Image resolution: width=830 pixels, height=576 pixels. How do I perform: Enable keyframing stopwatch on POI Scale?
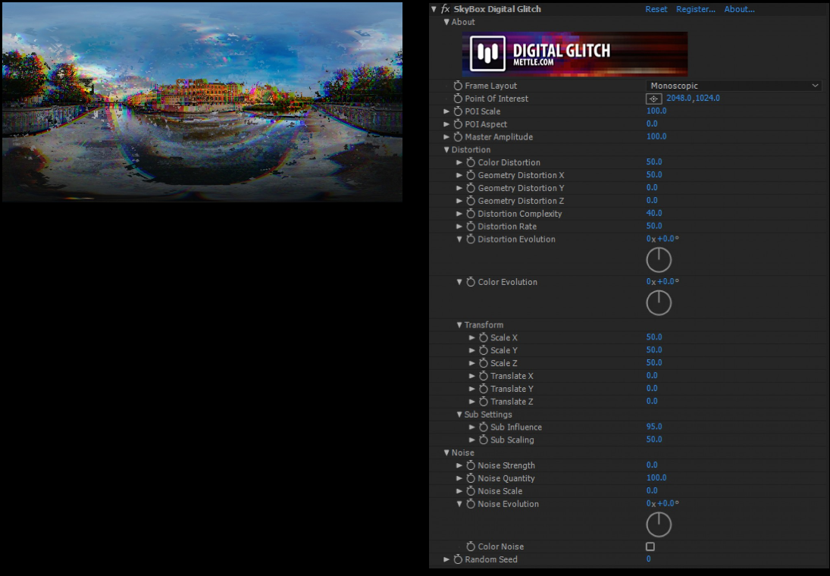(x=458, y=111)
